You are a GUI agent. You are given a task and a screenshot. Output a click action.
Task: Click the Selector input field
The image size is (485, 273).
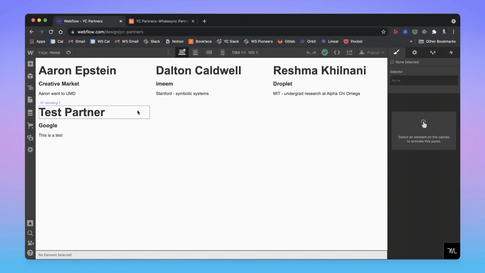424,81
